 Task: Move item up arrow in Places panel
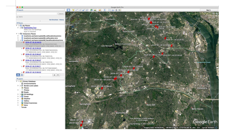click(54, 75)
